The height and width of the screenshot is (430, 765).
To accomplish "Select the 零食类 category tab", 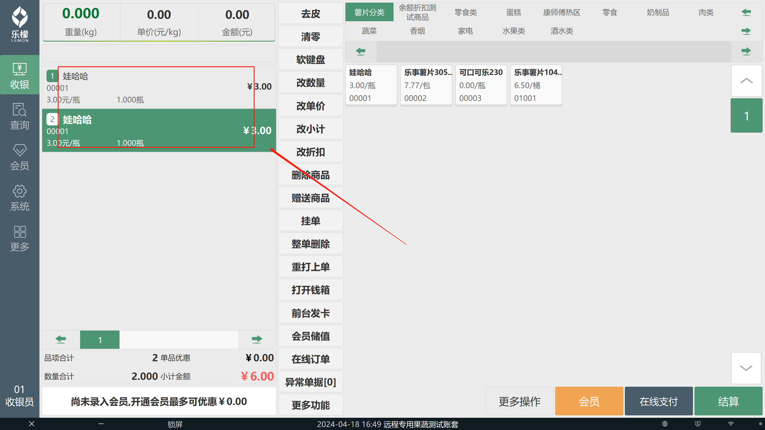I will [466, 12].
